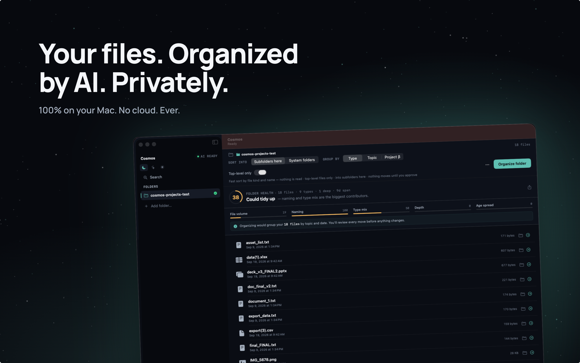The image size is (580, 363).
Task: Select Subfolders here sort option
Action: 268,161
